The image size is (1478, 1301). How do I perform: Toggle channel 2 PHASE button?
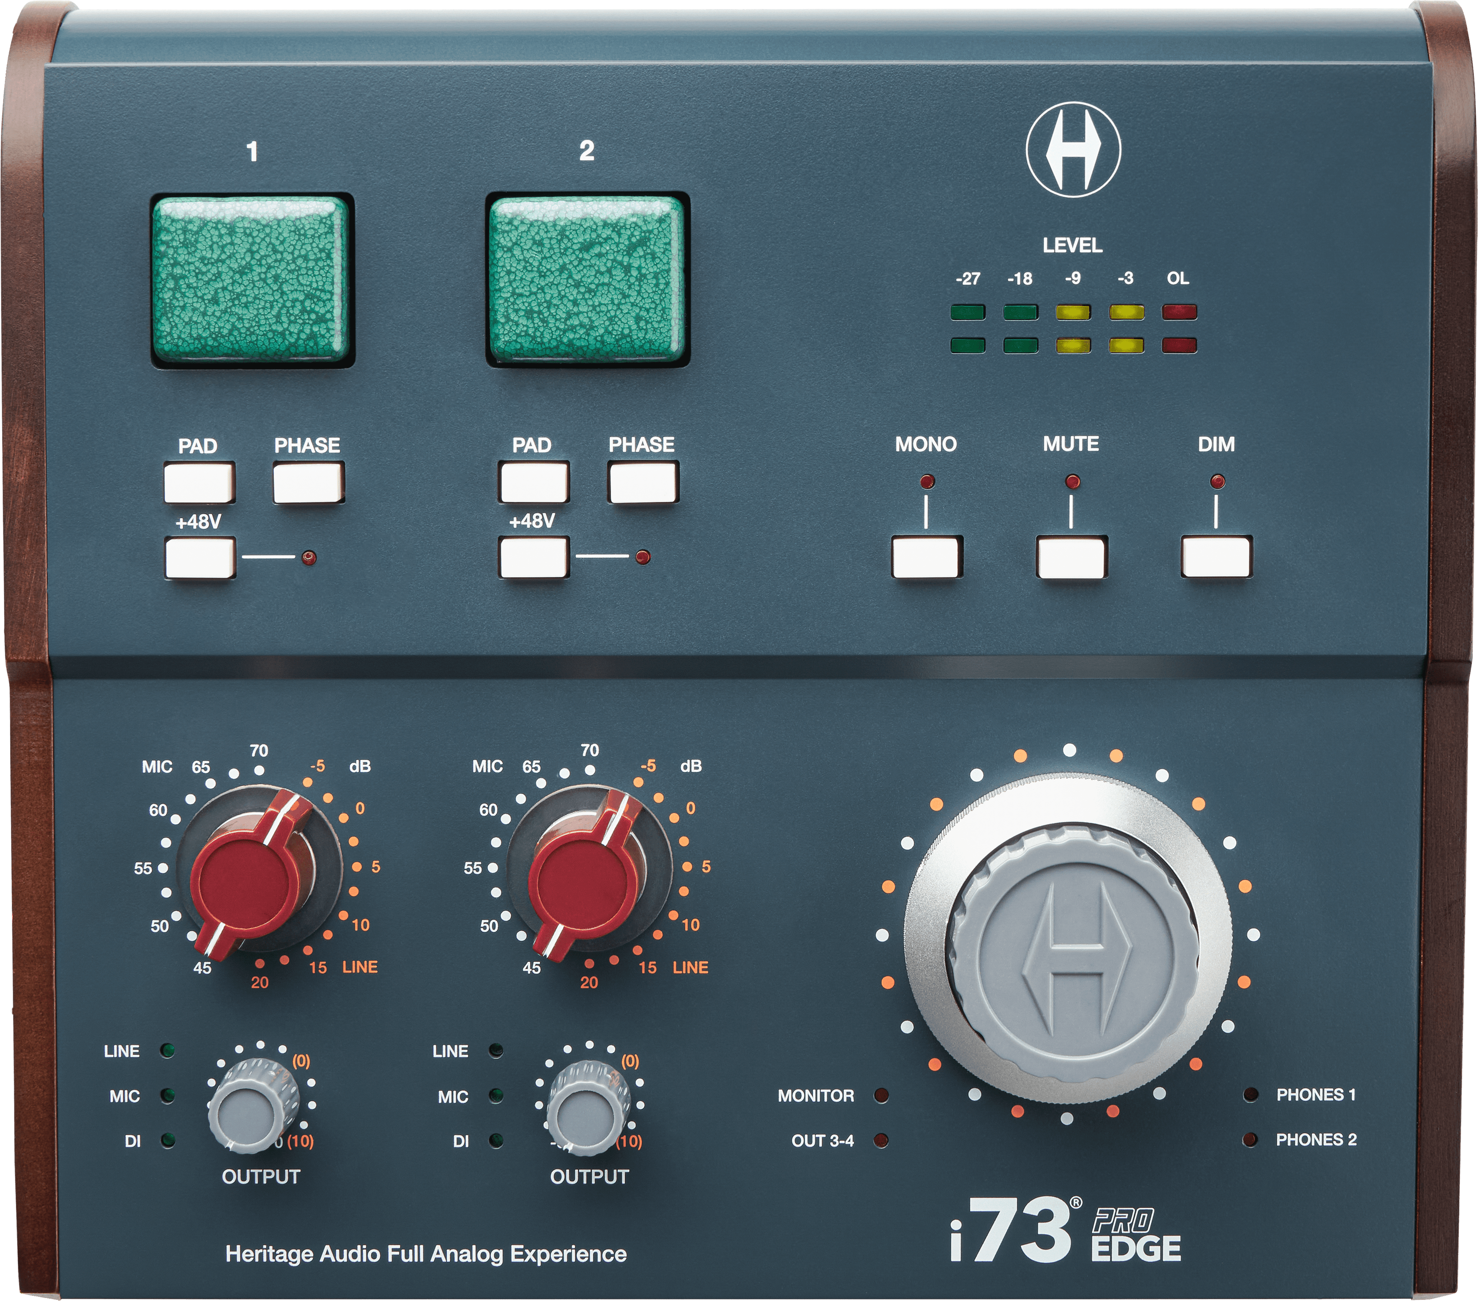643,482
